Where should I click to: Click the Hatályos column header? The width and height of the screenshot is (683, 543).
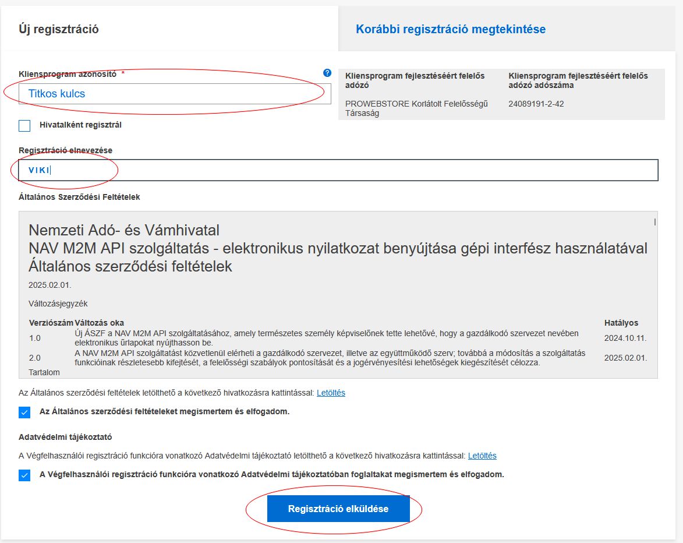click(x=621, y=323)
